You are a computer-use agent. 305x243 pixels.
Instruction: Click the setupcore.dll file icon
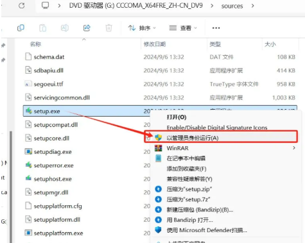pos(28,138)
